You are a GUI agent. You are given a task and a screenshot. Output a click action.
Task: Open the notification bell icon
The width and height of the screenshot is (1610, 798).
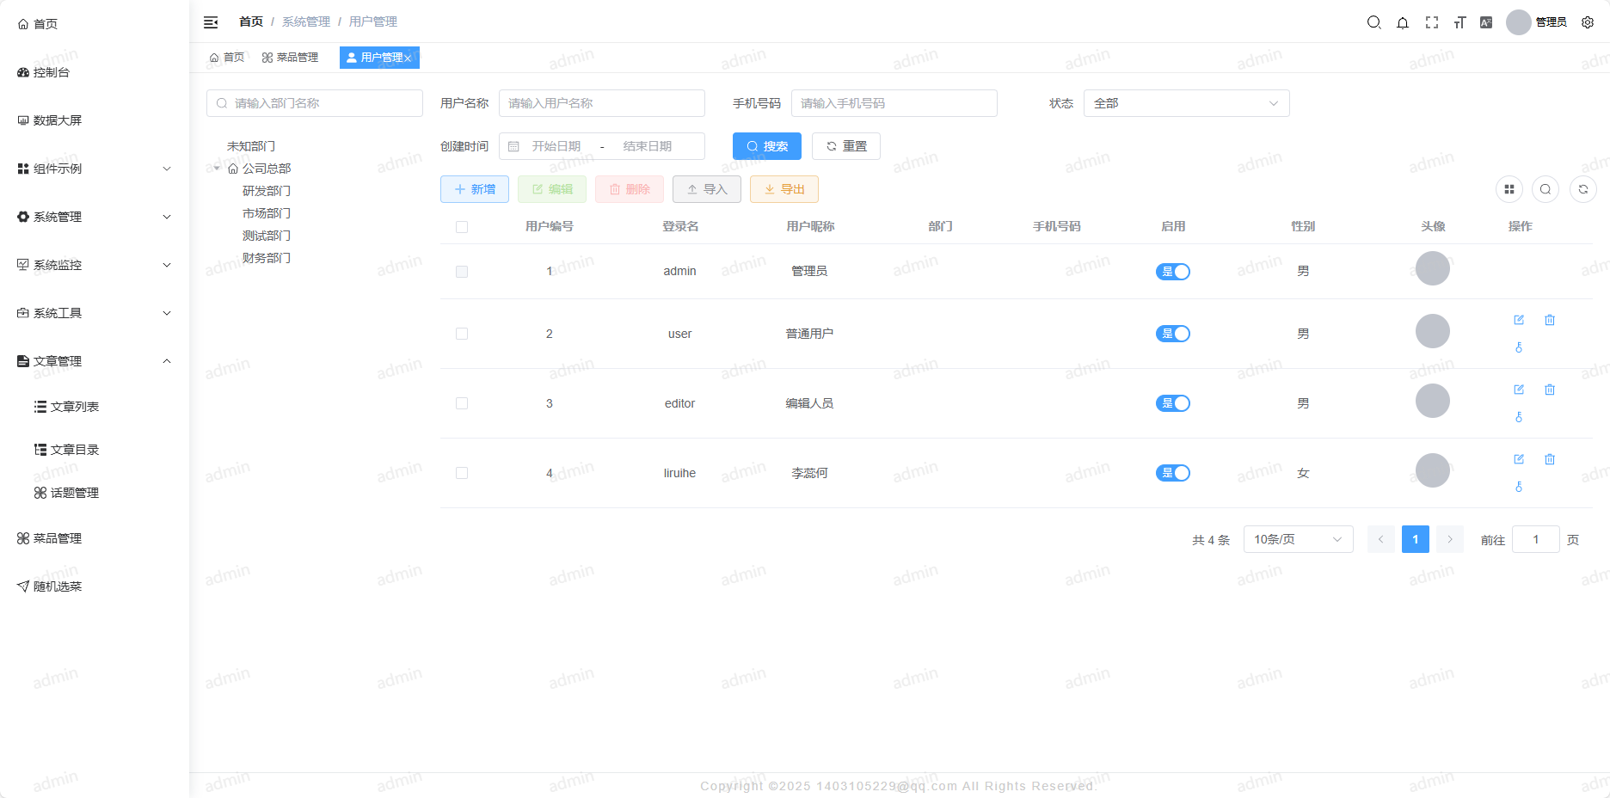(x=1403, y=22)
